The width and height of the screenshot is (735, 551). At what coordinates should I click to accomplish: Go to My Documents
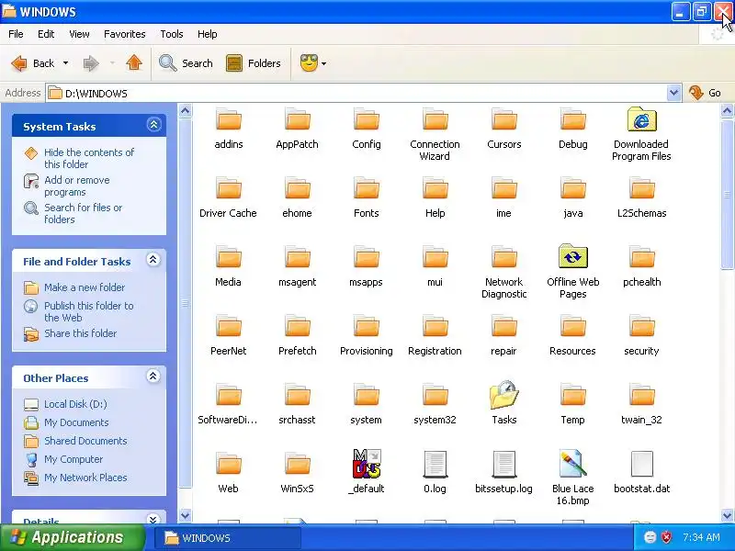point(76,422)
